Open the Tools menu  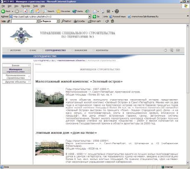pos(35,6)
